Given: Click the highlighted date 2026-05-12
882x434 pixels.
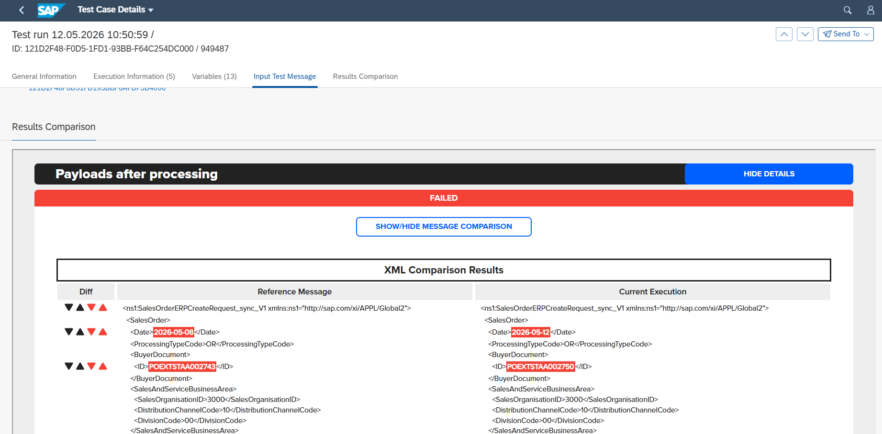Looking at the screenshot, I should pos(531,332).
